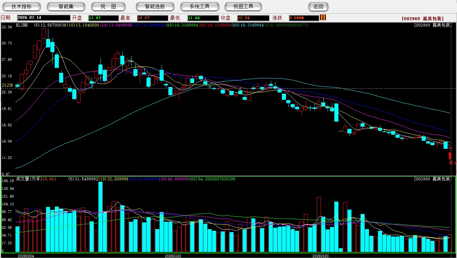Click the K-line panel [002969 嘉美包装] label
The width and height of the screenshot is (457, 258).
pyautogui.click(x=432, y=25)
